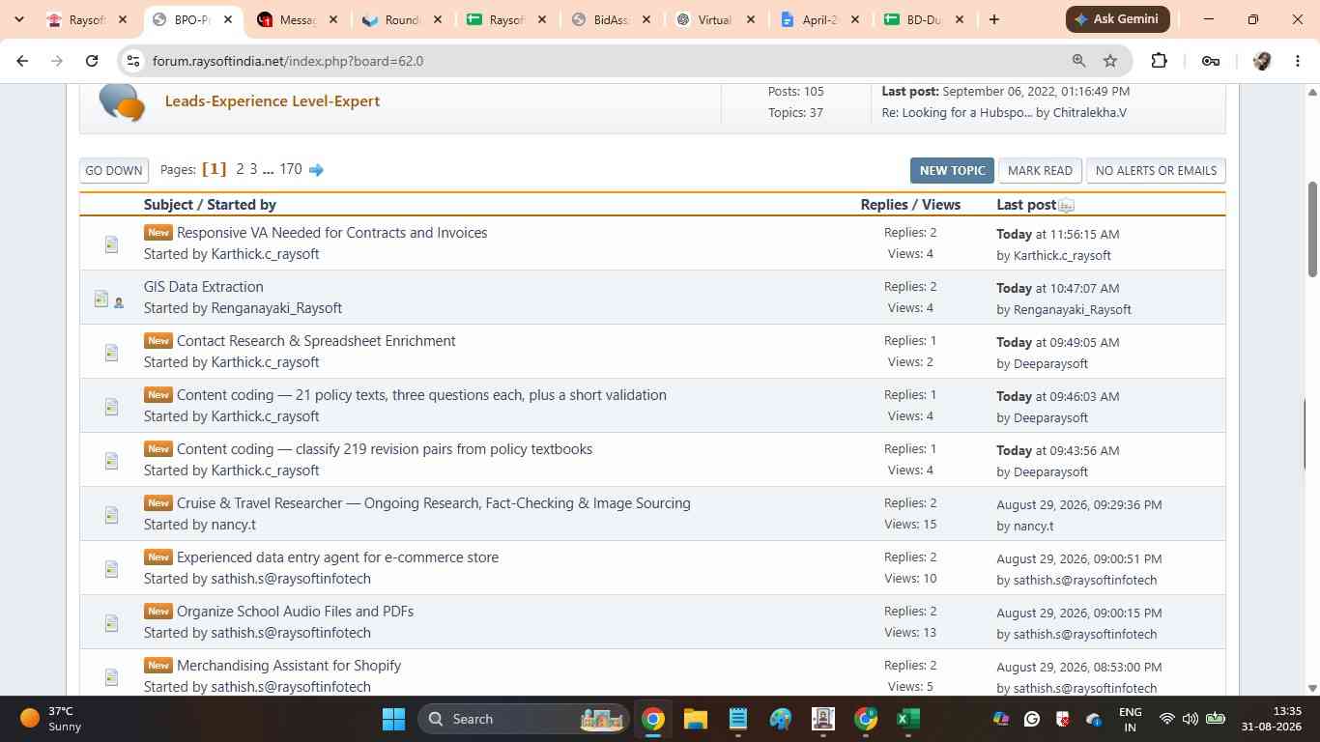Open the password manager key icon
Viewport: 1320px width, 742px height.
coord(1210,61)
